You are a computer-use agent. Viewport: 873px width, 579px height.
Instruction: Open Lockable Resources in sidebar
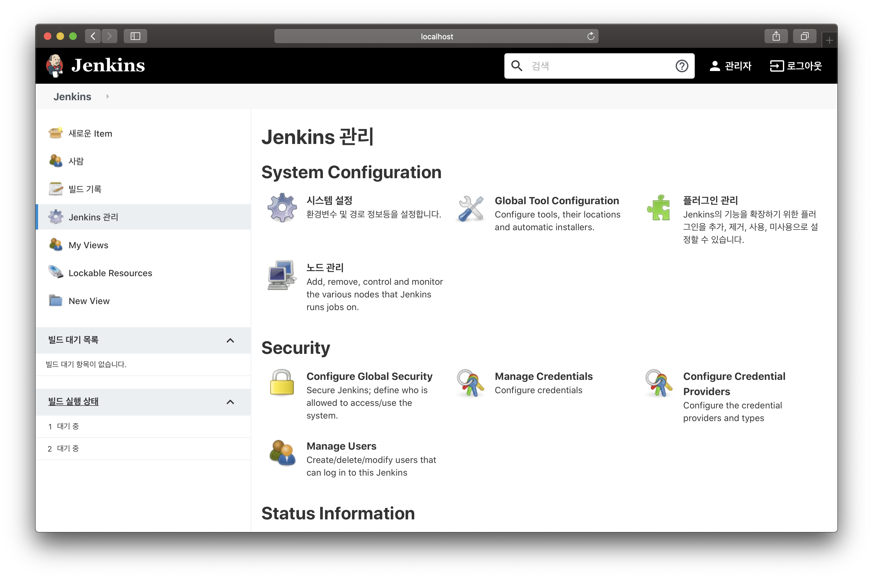click(110, 273)
